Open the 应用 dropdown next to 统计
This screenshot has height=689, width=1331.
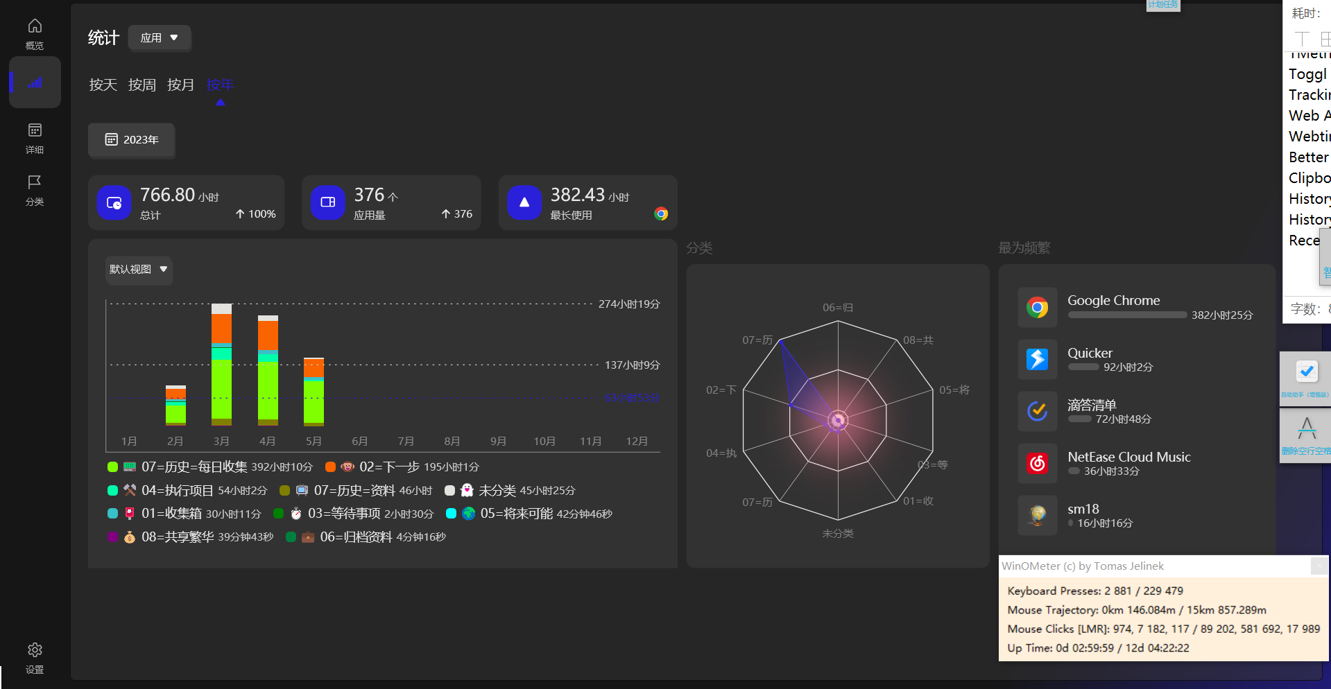[x=160, y=38]
